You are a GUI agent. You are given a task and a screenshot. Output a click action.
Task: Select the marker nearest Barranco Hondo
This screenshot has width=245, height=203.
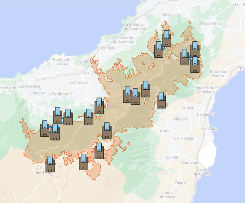click(x=195, y=65)
